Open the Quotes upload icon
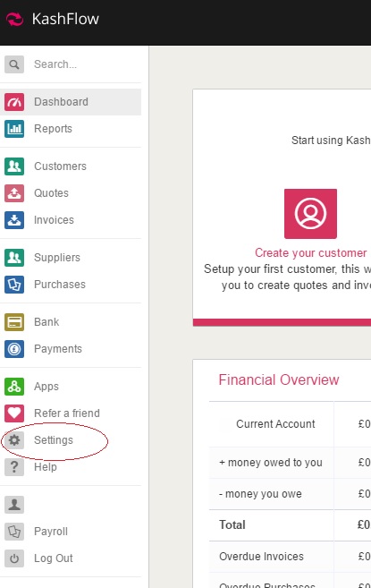371x588 pixels. [x=14, y=193]
